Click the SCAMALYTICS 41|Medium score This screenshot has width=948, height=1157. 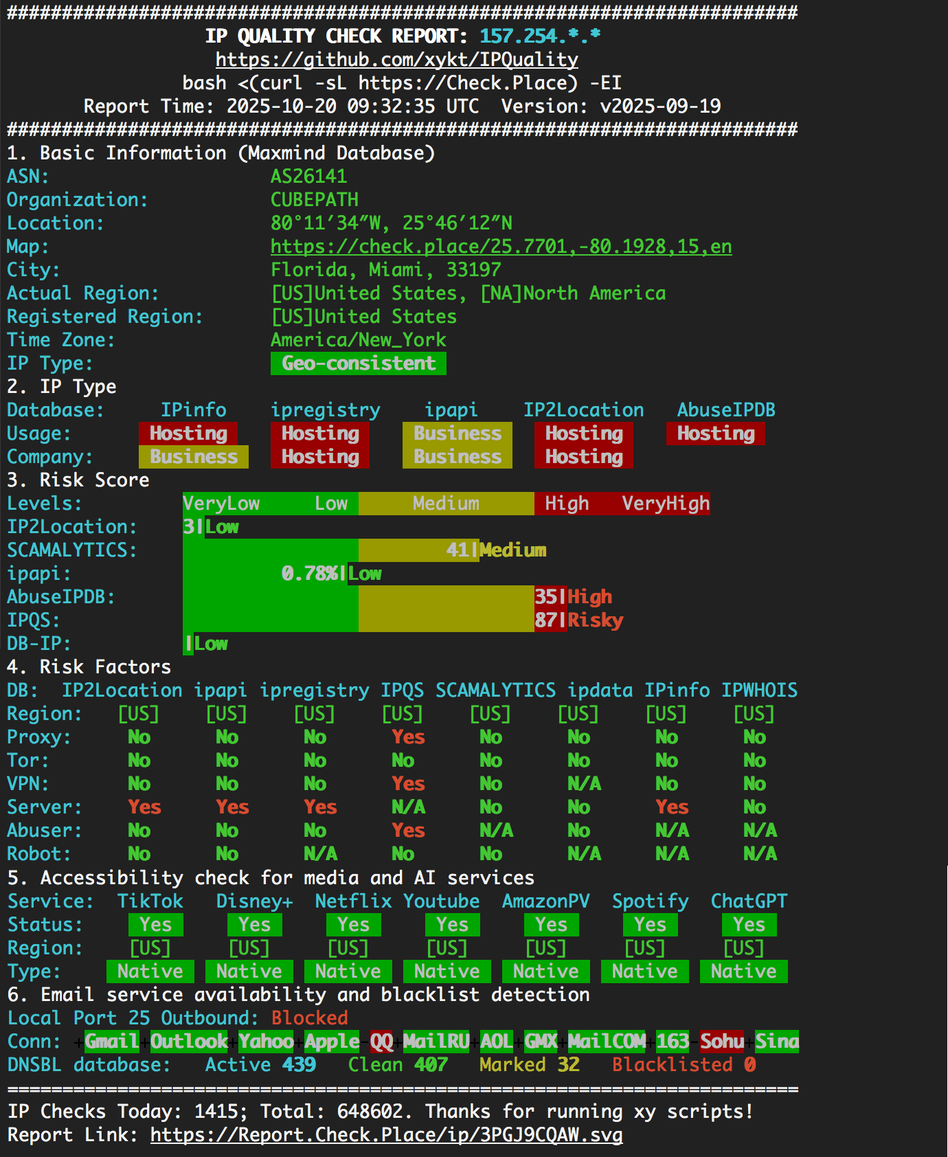496,550
